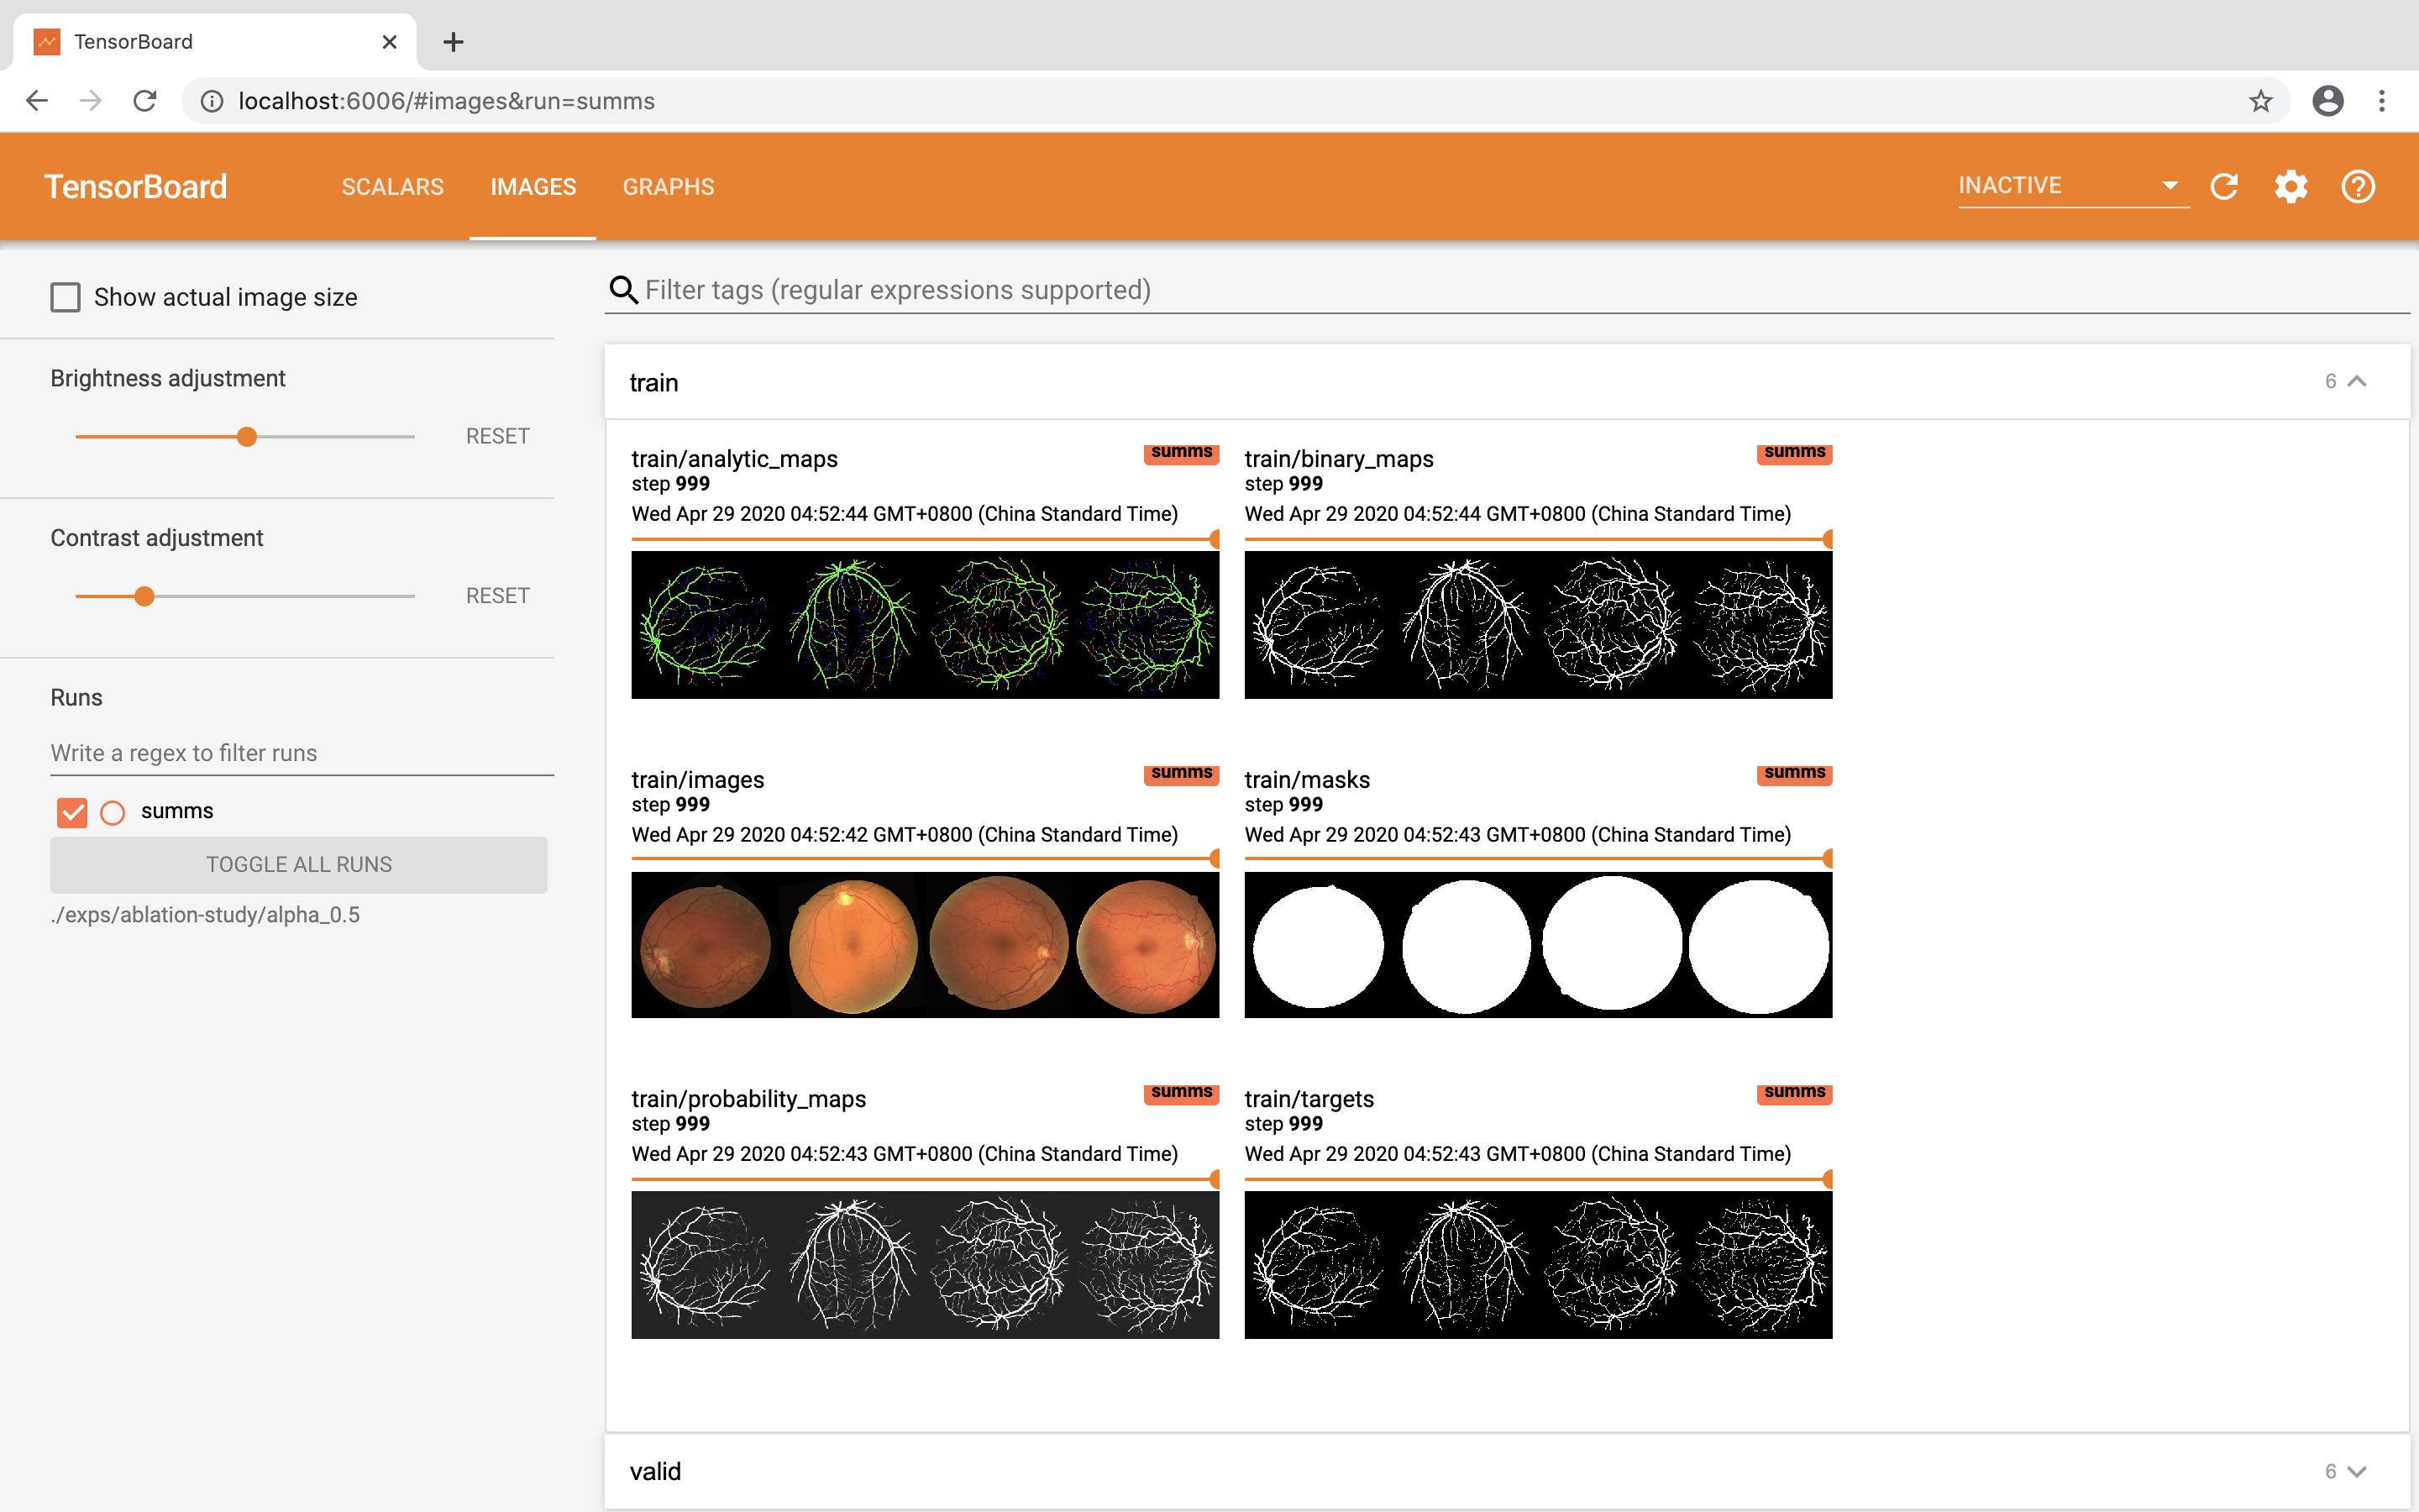The image size is (2419, 1512).
Task: Collapse the train section
Action: click(x=2356, y=381)
